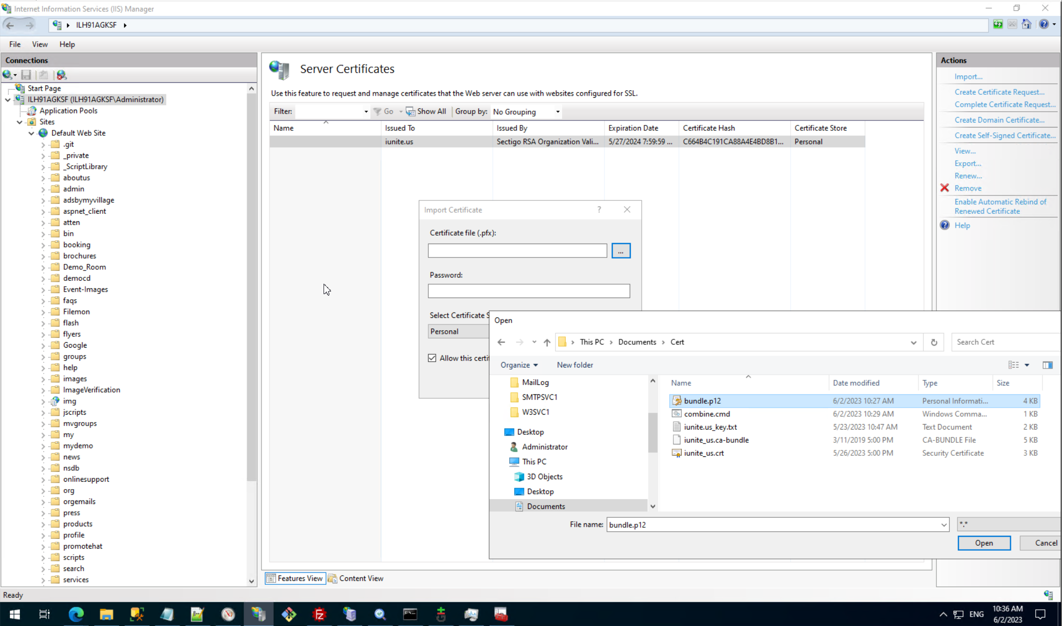Open the Organize dropdown menu
Viewport: 1062px width, 626px height.
519,365
